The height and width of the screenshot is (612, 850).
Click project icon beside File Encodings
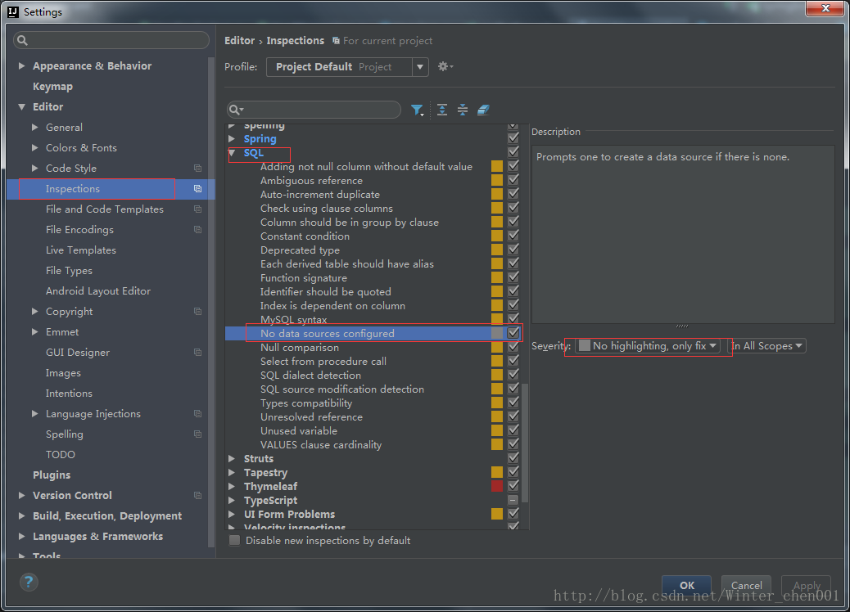tap(198, 230)
